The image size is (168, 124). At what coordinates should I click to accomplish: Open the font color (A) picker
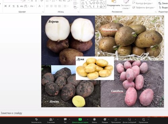39,6
